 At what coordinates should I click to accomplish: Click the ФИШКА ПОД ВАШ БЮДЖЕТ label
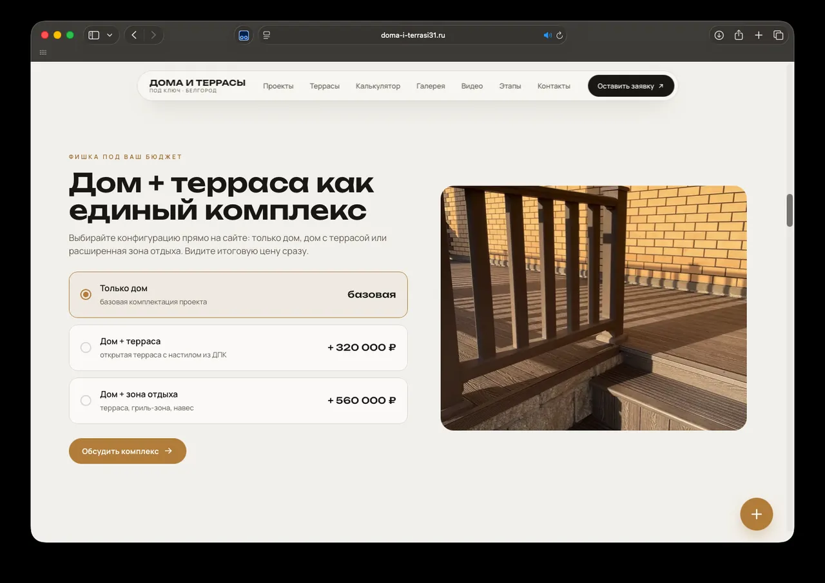pyautogui.click(x=126, y=157)
